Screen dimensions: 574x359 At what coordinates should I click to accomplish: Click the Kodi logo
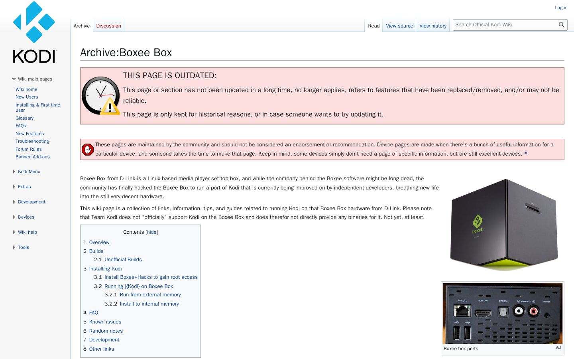pos(35,32)
